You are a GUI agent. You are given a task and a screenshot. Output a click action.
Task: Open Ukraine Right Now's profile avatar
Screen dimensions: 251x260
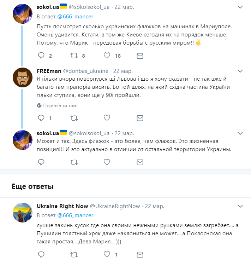point(23,213)
